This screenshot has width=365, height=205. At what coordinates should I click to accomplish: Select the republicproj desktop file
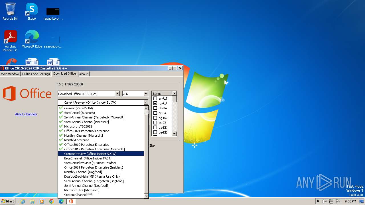[53, 13]
